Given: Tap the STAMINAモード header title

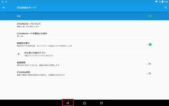Looking at the screenshot, I should coord(27,8).
